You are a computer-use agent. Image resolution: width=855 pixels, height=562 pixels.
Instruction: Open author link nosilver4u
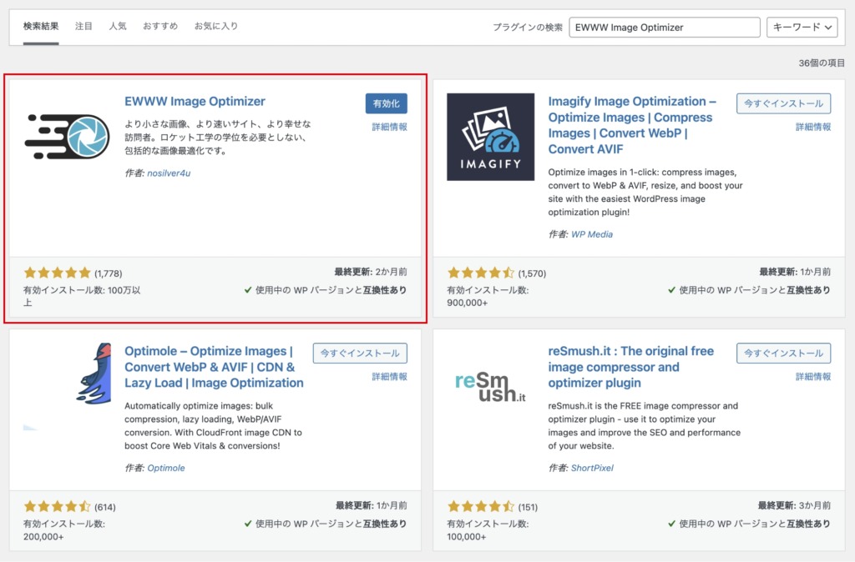pos(169,173)
